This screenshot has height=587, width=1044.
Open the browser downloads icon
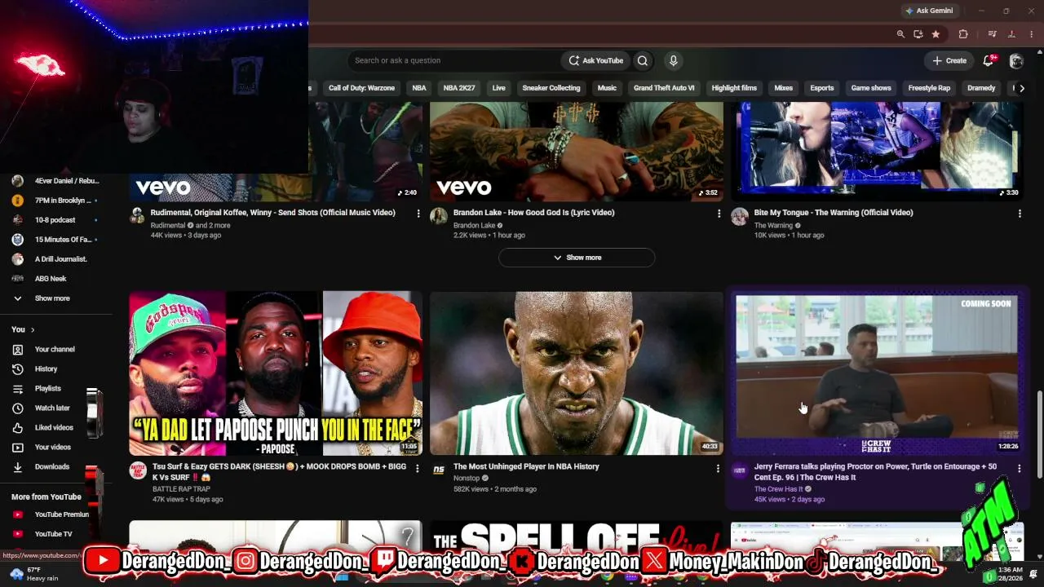(x=1012, y=34)
